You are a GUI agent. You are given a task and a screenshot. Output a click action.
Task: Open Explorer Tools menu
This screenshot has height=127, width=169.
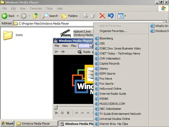coord(49,8)
